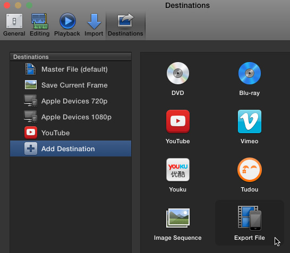
Task: Open the Destinations preferences tab
Action: coord(125,25)
